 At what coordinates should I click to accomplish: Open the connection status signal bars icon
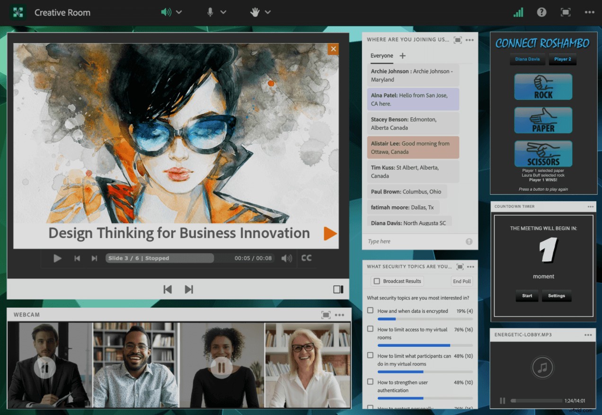(518, 12)
